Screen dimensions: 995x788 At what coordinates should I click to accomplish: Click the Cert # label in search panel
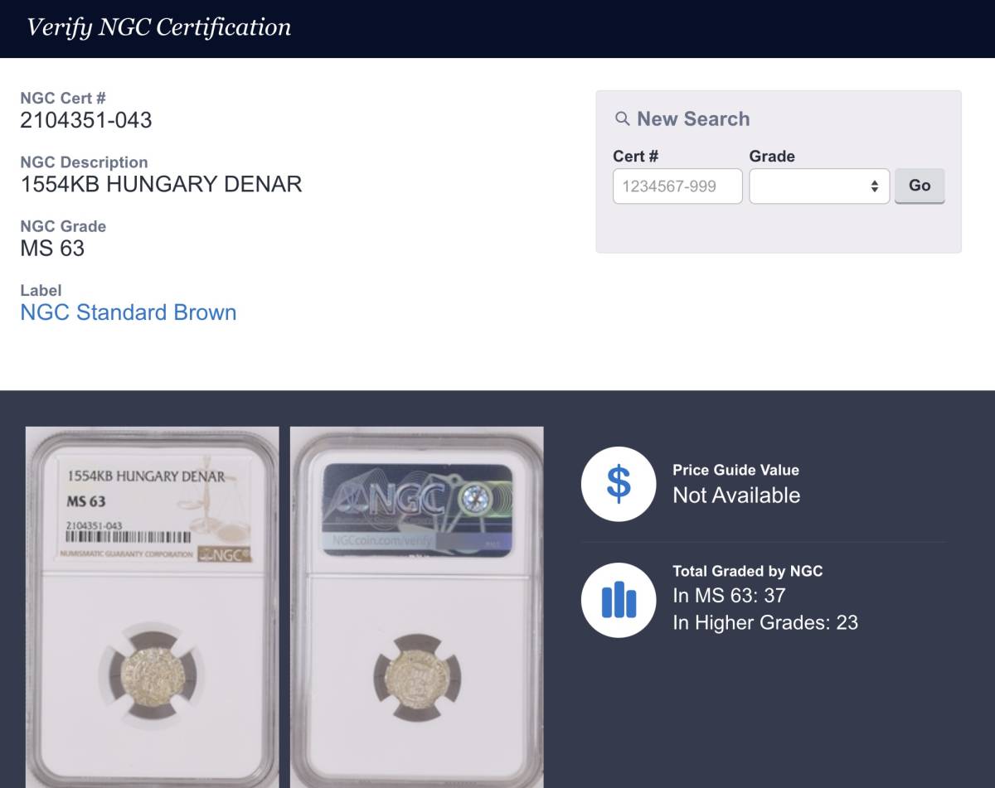point(636,156)
